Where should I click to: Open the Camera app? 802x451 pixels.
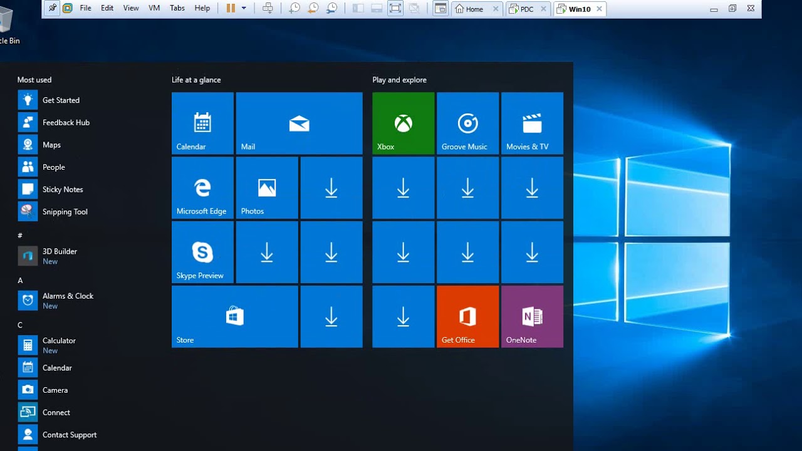click(x=43, y=390)
